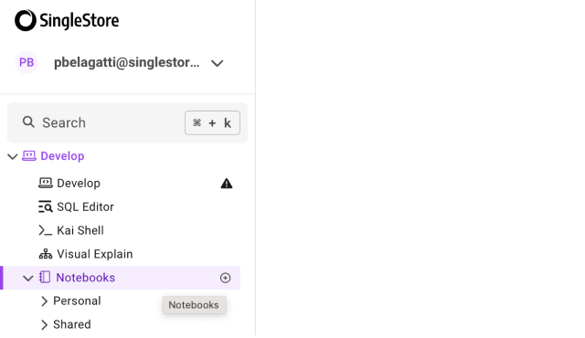Click the laptop icon beside Develop sub-item

[x=46, y=183]
